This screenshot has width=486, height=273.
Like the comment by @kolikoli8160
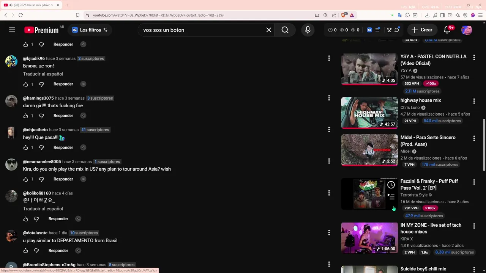(26, 219)
